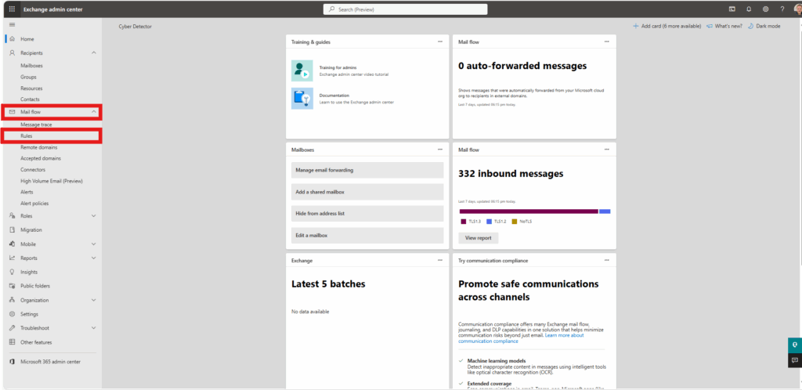Open communication compliance card options

(x=607, y=260)
